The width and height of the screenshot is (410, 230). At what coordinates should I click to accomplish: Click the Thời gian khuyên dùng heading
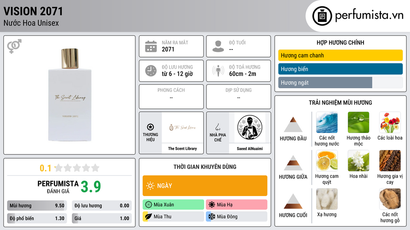tap(205, 167)
